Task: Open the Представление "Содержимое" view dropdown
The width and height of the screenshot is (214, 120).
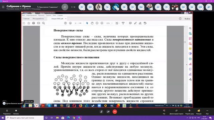Action: (x=48, y=7)
